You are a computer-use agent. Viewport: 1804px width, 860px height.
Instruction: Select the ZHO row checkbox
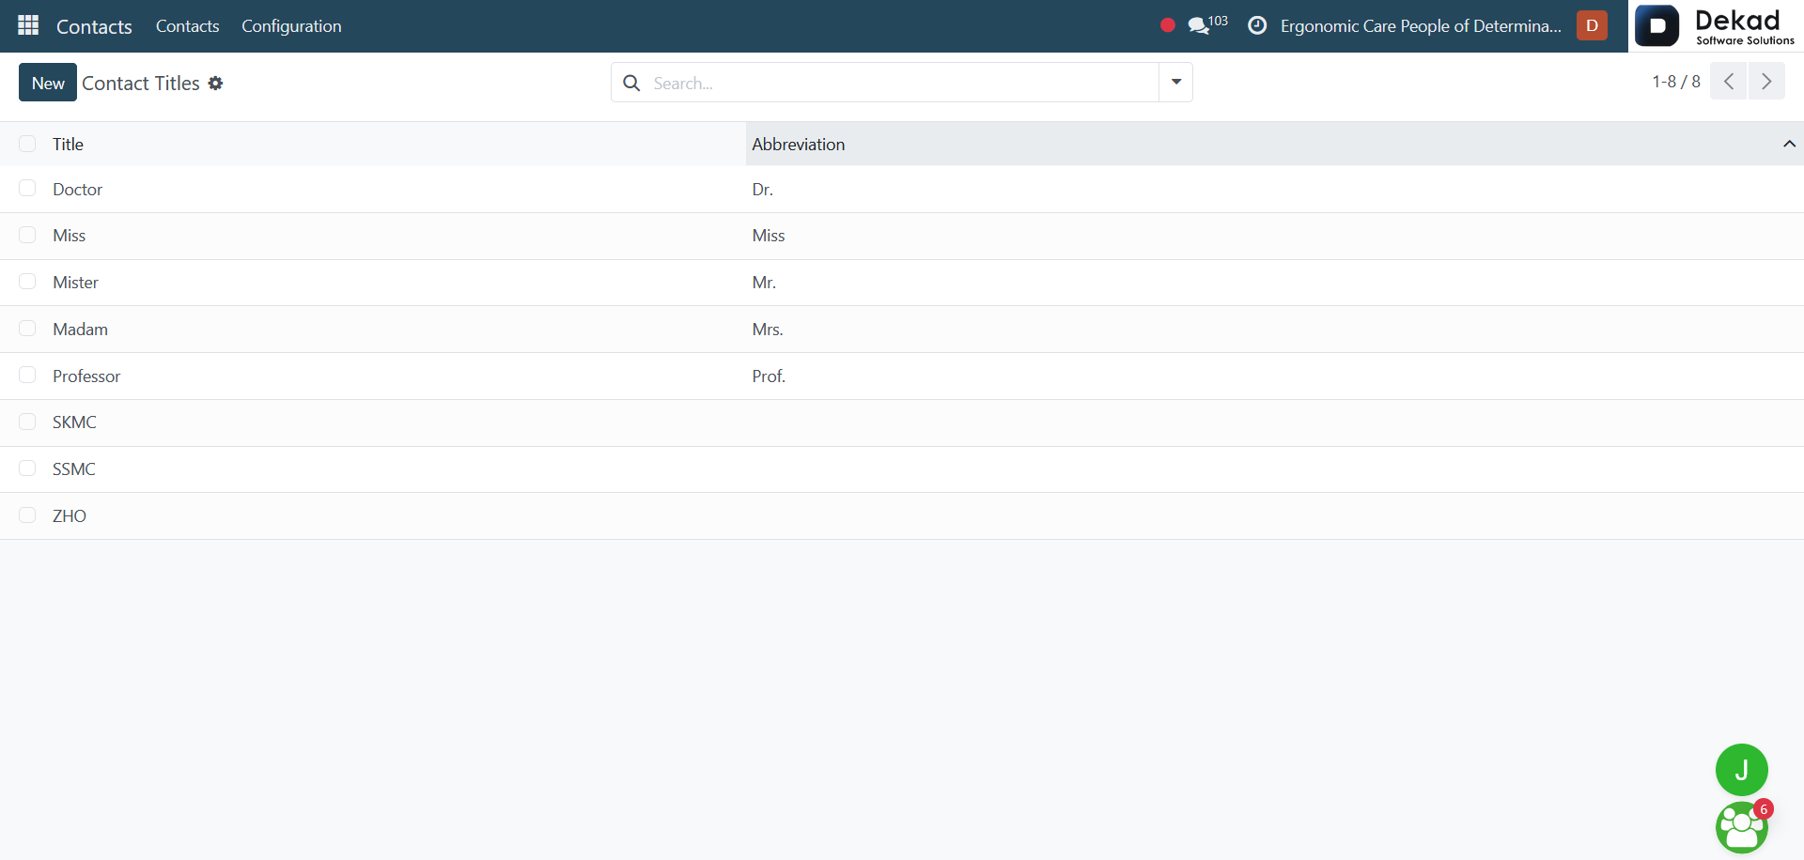click(x=27, y=515)
